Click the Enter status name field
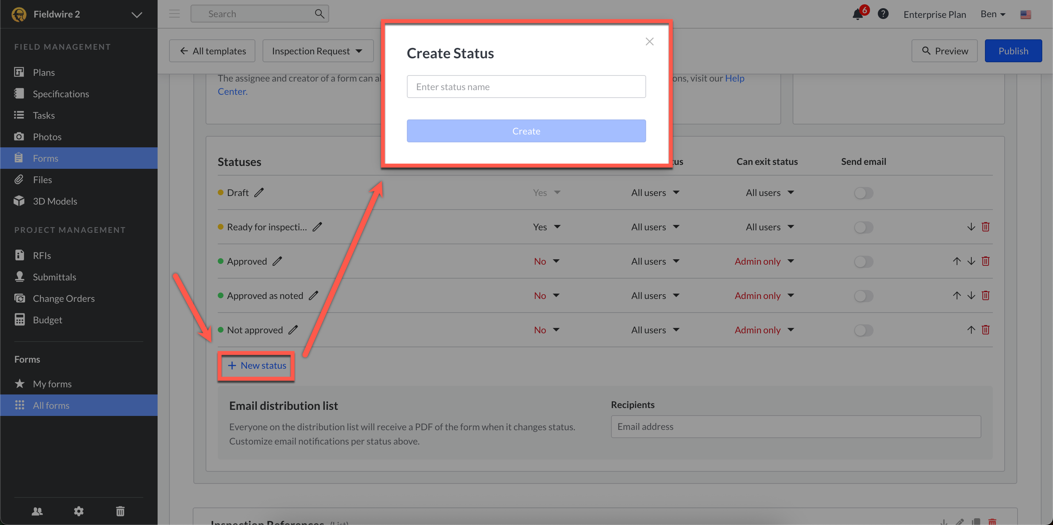 [526, 87]
